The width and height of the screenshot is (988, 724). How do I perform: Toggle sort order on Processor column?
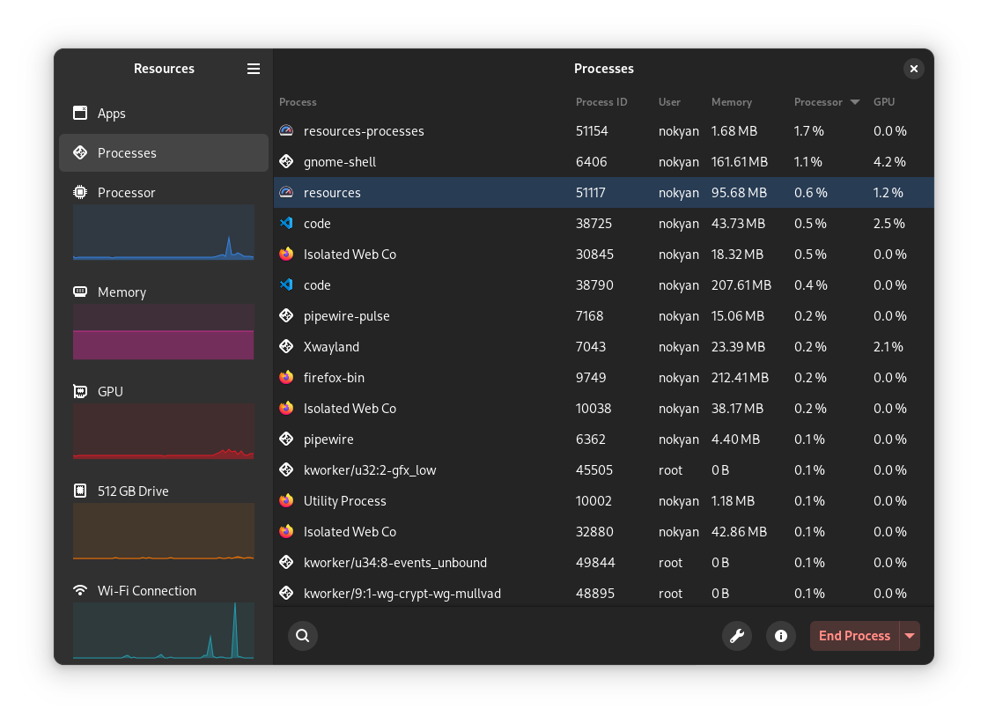click(x=818, y=101)
